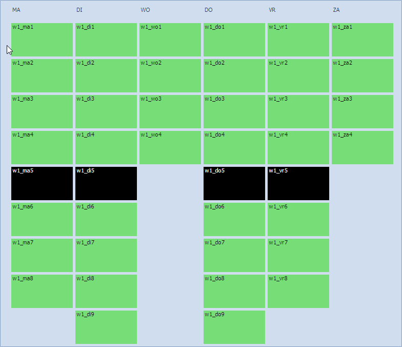The height and width of the screenshot is (347, 402).
Task: Click the black w1_do5 block
Action: click(x=234, y=184)
